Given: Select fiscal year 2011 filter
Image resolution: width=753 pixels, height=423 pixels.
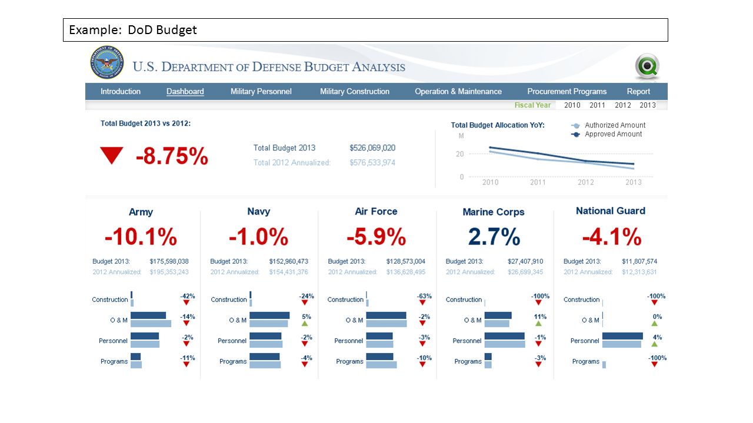Looking at the screenshot, I should pyautogui.click(x=597, y=105).
